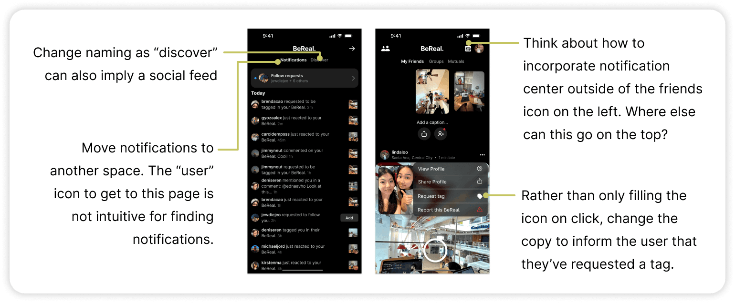Tap lindaloo's round avatar

click(x=385, y=155)
